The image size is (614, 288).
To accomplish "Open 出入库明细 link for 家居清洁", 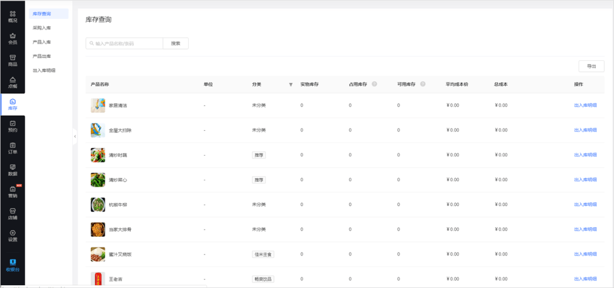I will click(x=585, y=105).
